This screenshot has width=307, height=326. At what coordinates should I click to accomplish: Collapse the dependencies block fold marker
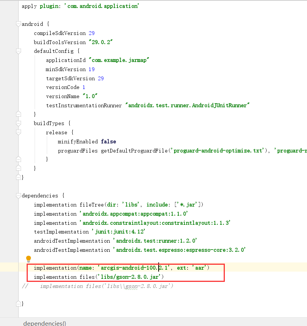point(19,196)
